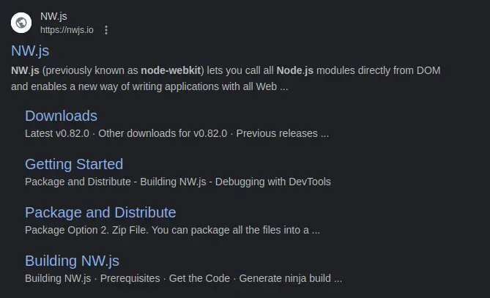The width and height of the screenshot is (490, 298).
Task: Click the 'Previous releases' text under Downloads
Action: point(277,133)
